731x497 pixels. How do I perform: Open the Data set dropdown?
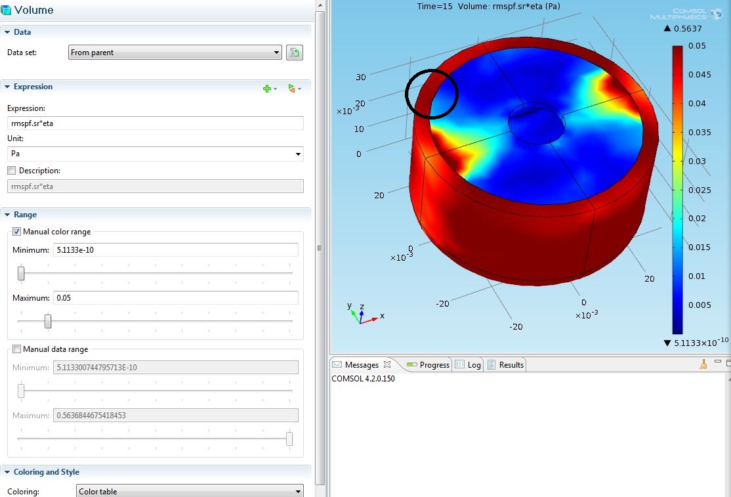175,53
